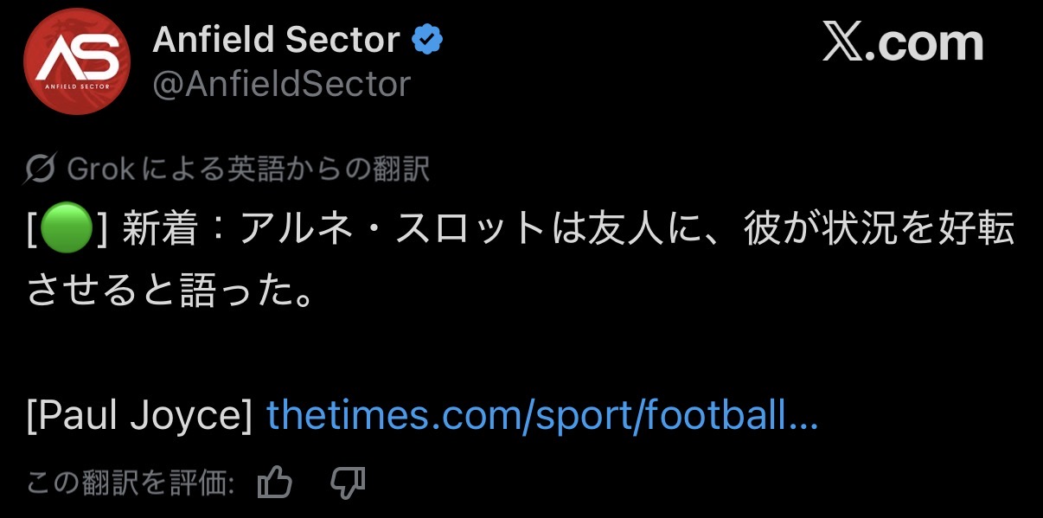1043x518 pixels.
Task: Click the Anfield Sector display name
Action: (x=276, y=40)
